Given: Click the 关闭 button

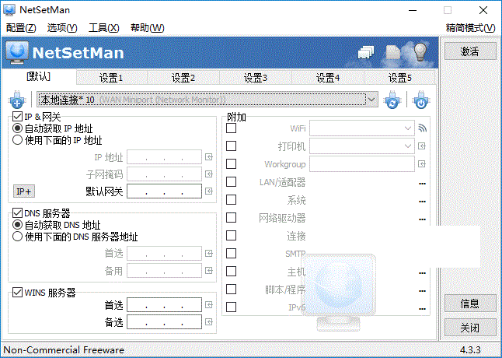Looking at the screenshot, I should 470,328.
